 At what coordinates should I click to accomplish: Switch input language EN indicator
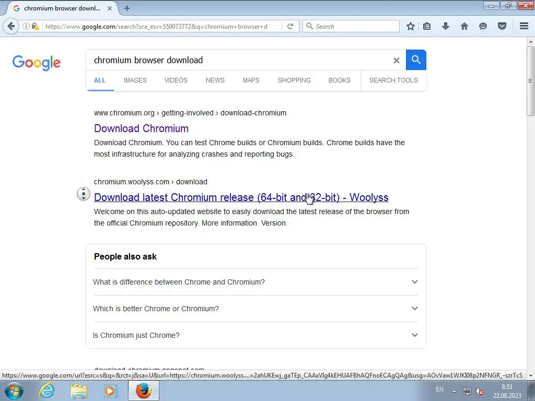coord(439,390)
